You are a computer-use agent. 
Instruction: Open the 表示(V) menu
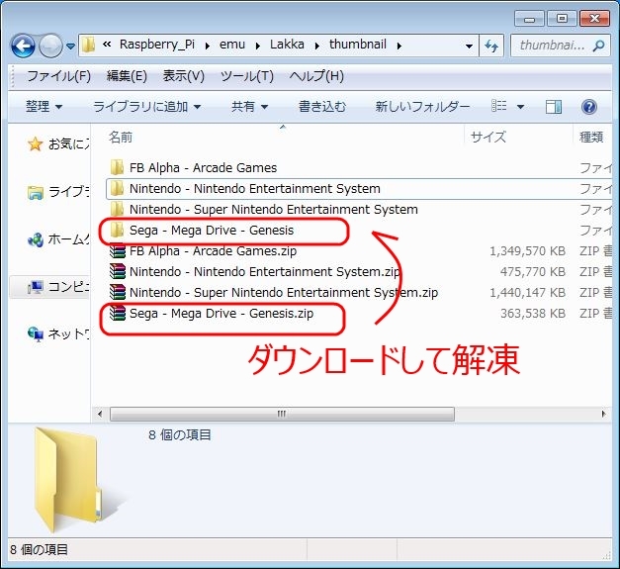click(184, 76)
